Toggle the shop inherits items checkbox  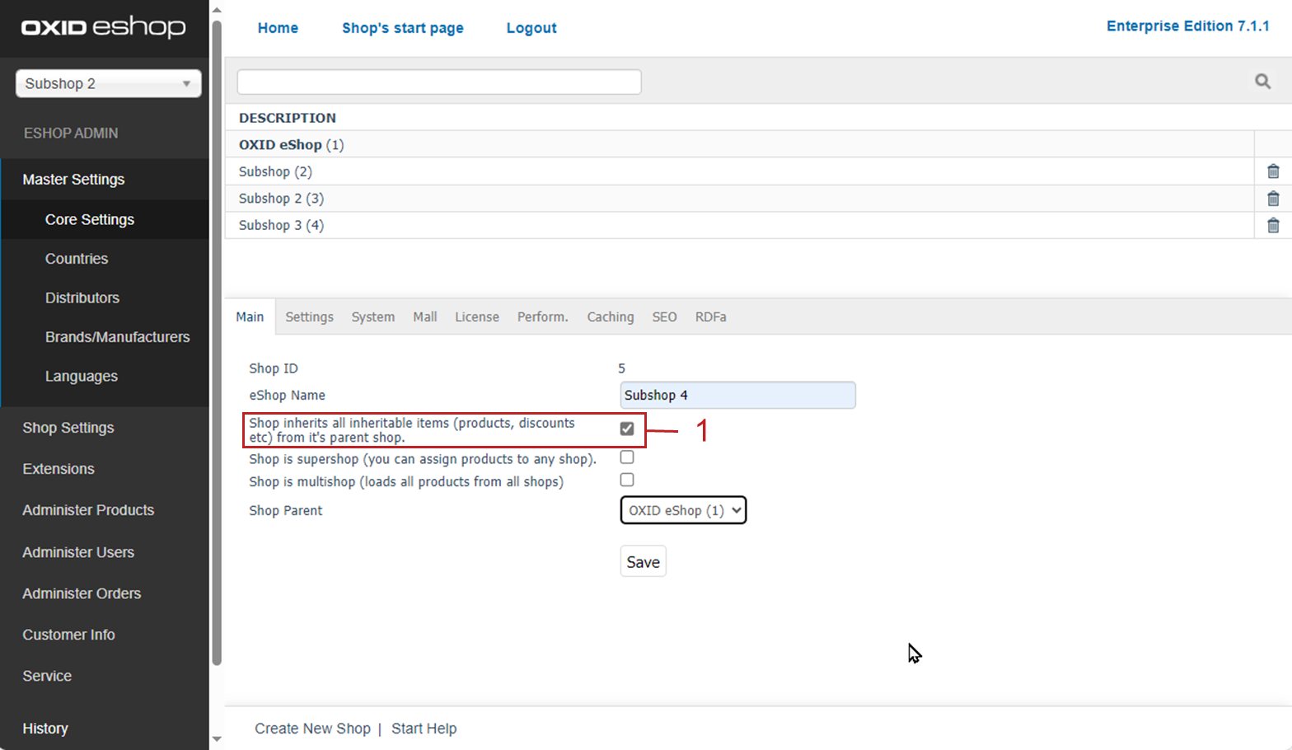627,429
